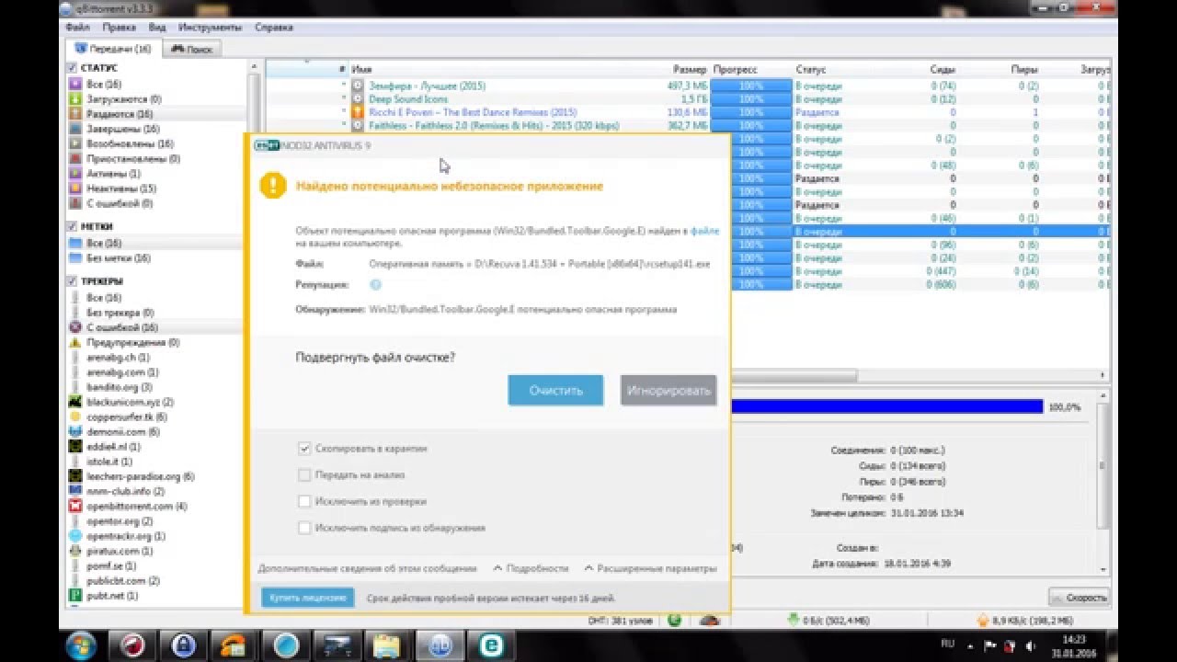This screenshot has width=1177, height=662.
Task: Open the Справка menu
Action: click(x=274, y=28)
